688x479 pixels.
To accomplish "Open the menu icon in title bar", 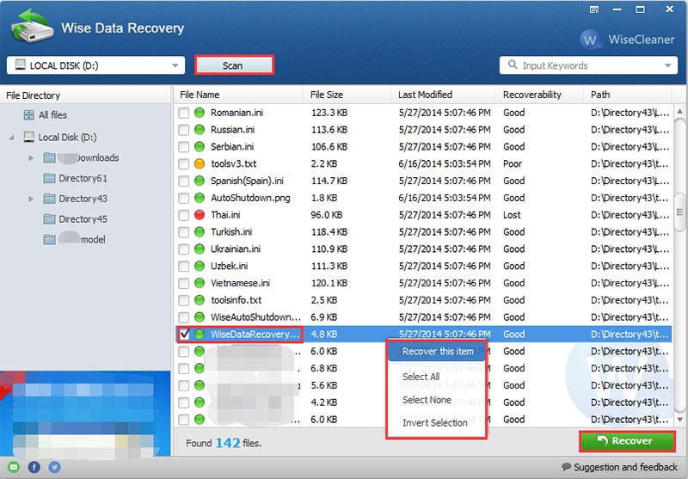I will click(594, 9).
